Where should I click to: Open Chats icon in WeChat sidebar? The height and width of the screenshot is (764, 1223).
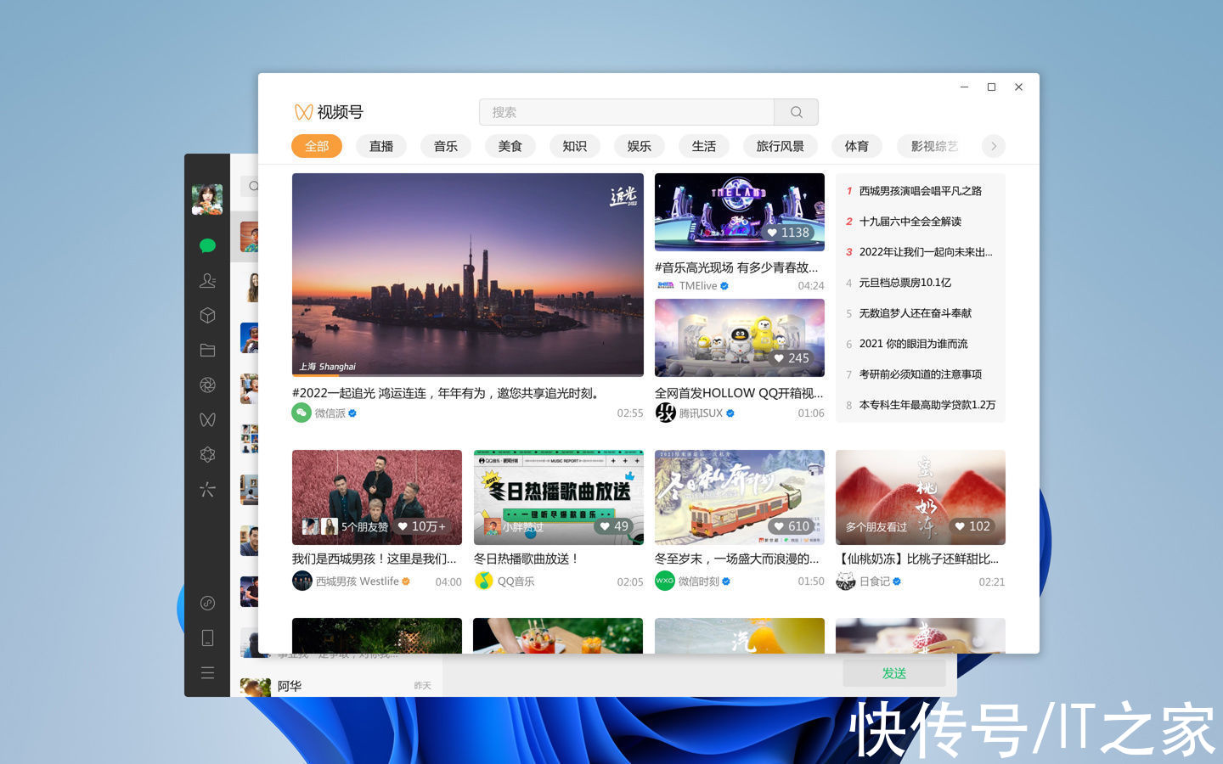click(207, 246)
